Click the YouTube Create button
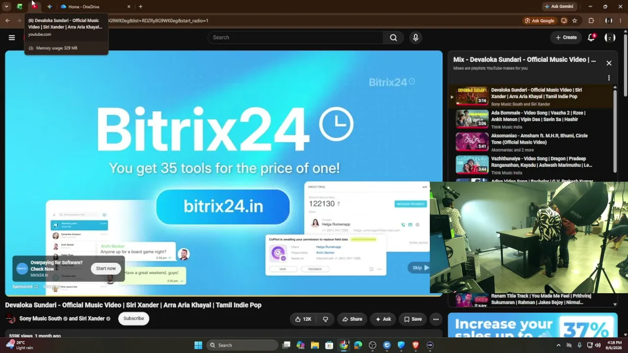The image size is (628, 353). pos(566,37)
